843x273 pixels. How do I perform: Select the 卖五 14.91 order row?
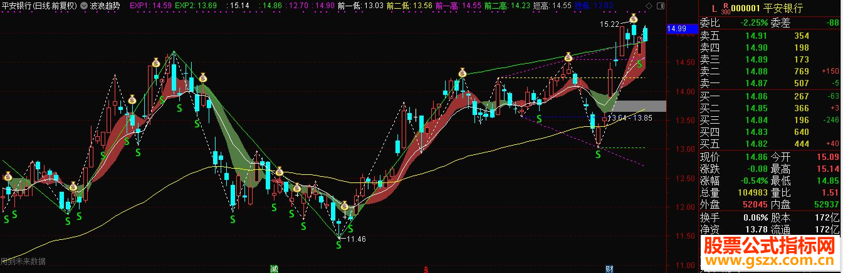770,36
